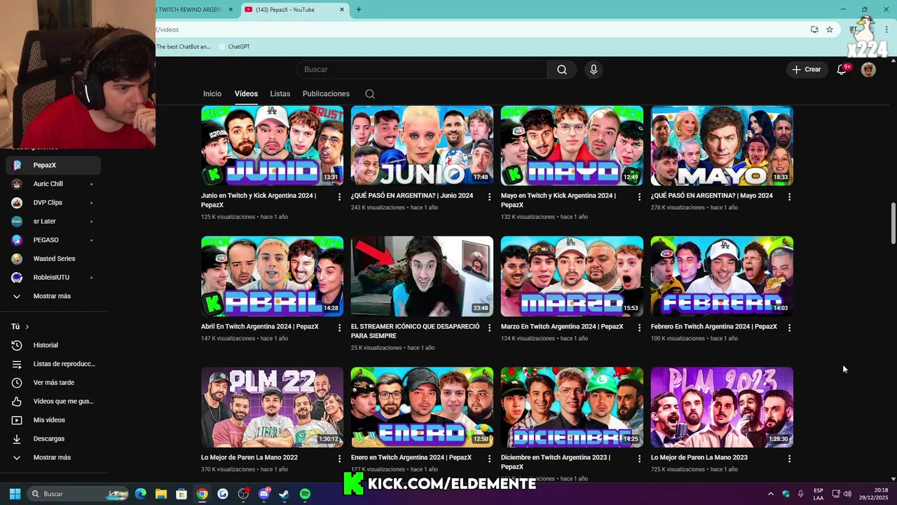Open options for EL STREAMER ICÓNICO video

point(490,328)
